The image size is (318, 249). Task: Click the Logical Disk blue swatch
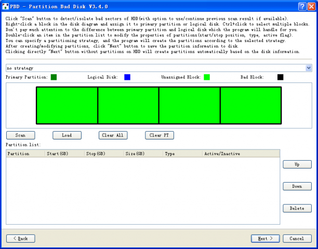click(x=127, y=77)
